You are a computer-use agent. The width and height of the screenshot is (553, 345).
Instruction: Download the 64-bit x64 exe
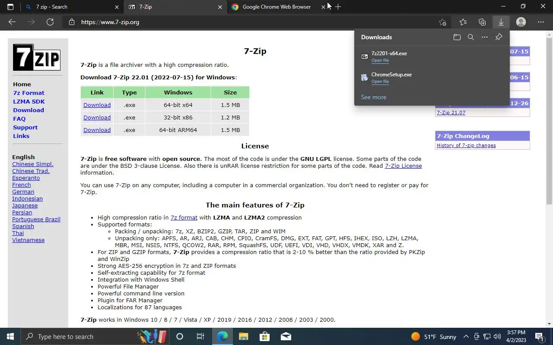[x=97, y=105]
